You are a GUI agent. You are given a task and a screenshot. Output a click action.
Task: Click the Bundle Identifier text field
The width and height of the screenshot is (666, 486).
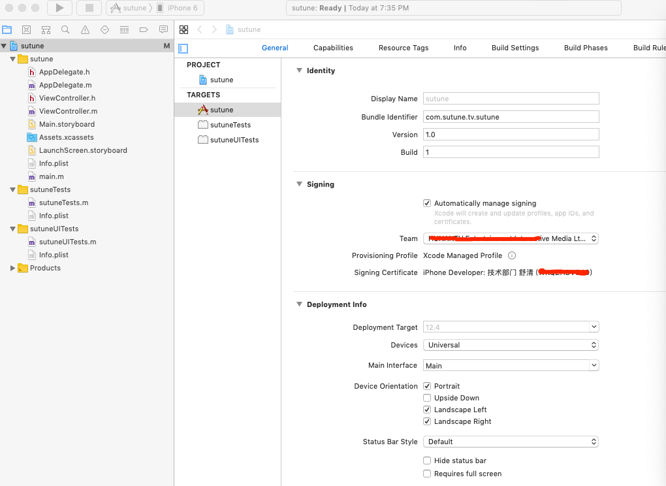pos(511,117)
